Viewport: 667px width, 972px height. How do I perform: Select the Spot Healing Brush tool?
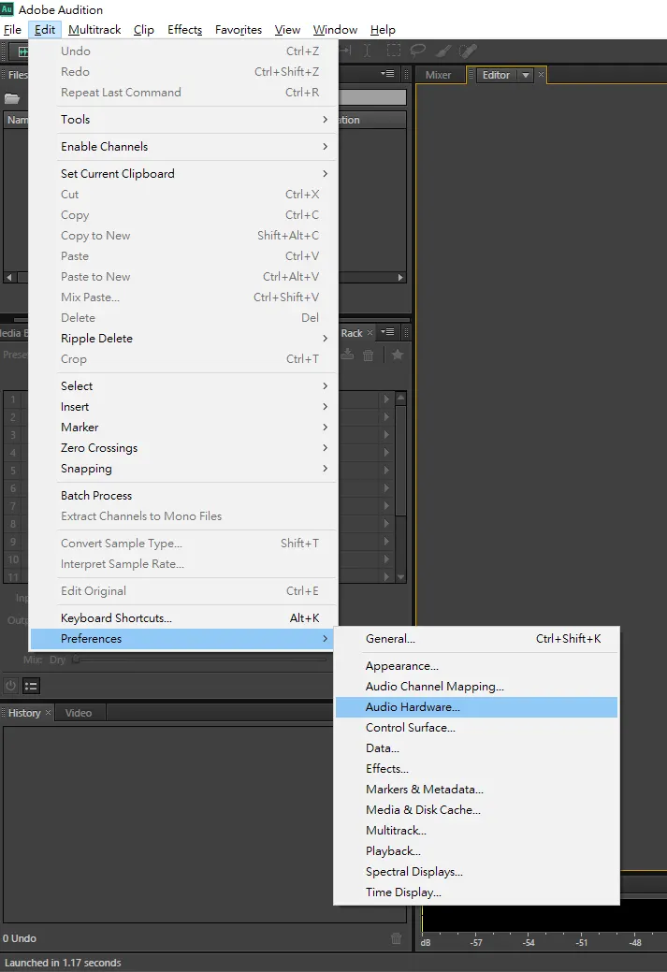click(468, 51)
